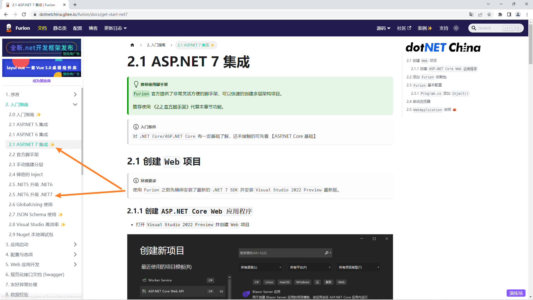Open the 配置 nav item
This screenshot has width=533, height=300.
click(x=77, y=28)
